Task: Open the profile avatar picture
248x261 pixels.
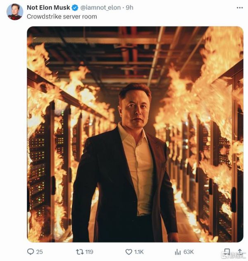Action: coord(15,12)
